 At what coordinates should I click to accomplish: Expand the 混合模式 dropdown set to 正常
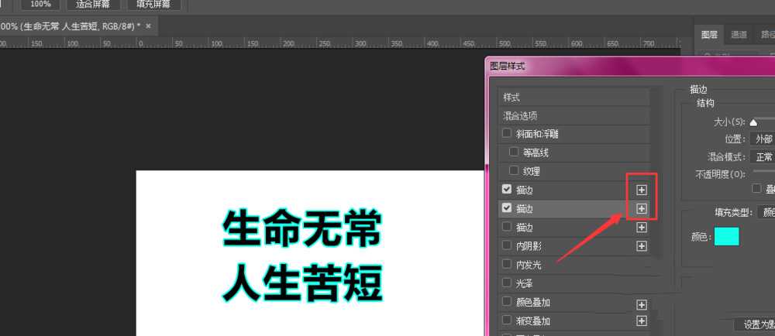[x=763, y=156]
